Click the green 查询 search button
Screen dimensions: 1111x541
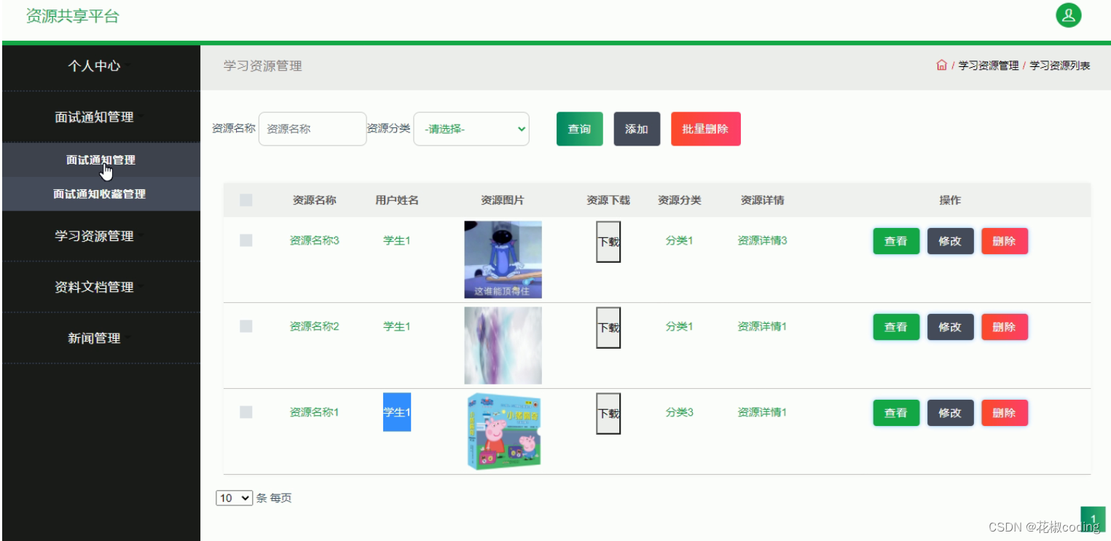pyautogui.click(x=579, y=129)
